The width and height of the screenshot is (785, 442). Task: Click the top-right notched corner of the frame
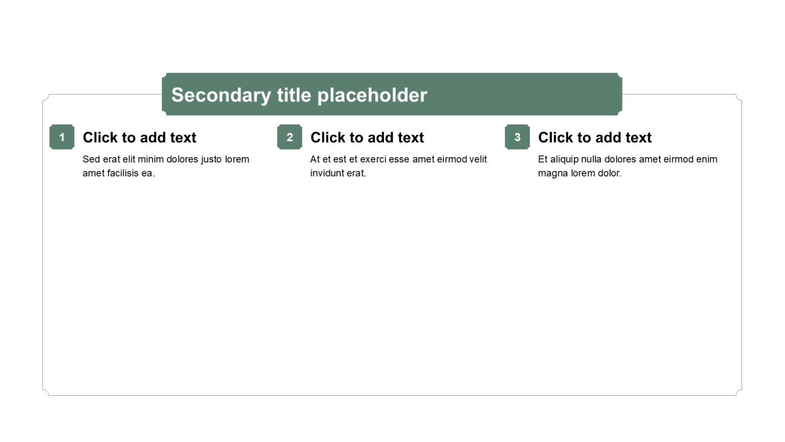(x=738, y=98)
